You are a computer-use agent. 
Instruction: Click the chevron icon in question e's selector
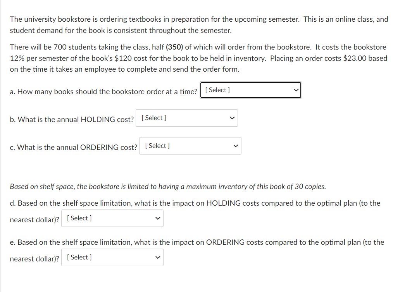[157, 257]
